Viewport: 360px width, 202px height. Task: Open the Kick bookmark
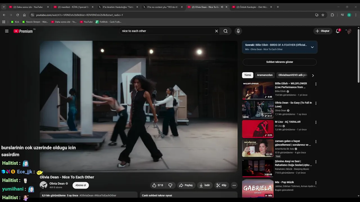(x=15, y=22)
